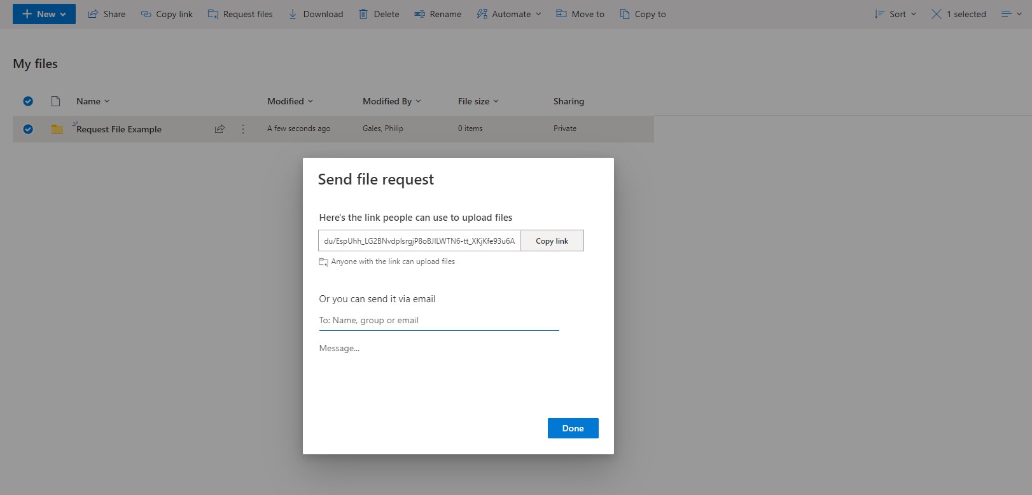
Task: Toggle the select all files checkbox
Action: tap(28, 101)
